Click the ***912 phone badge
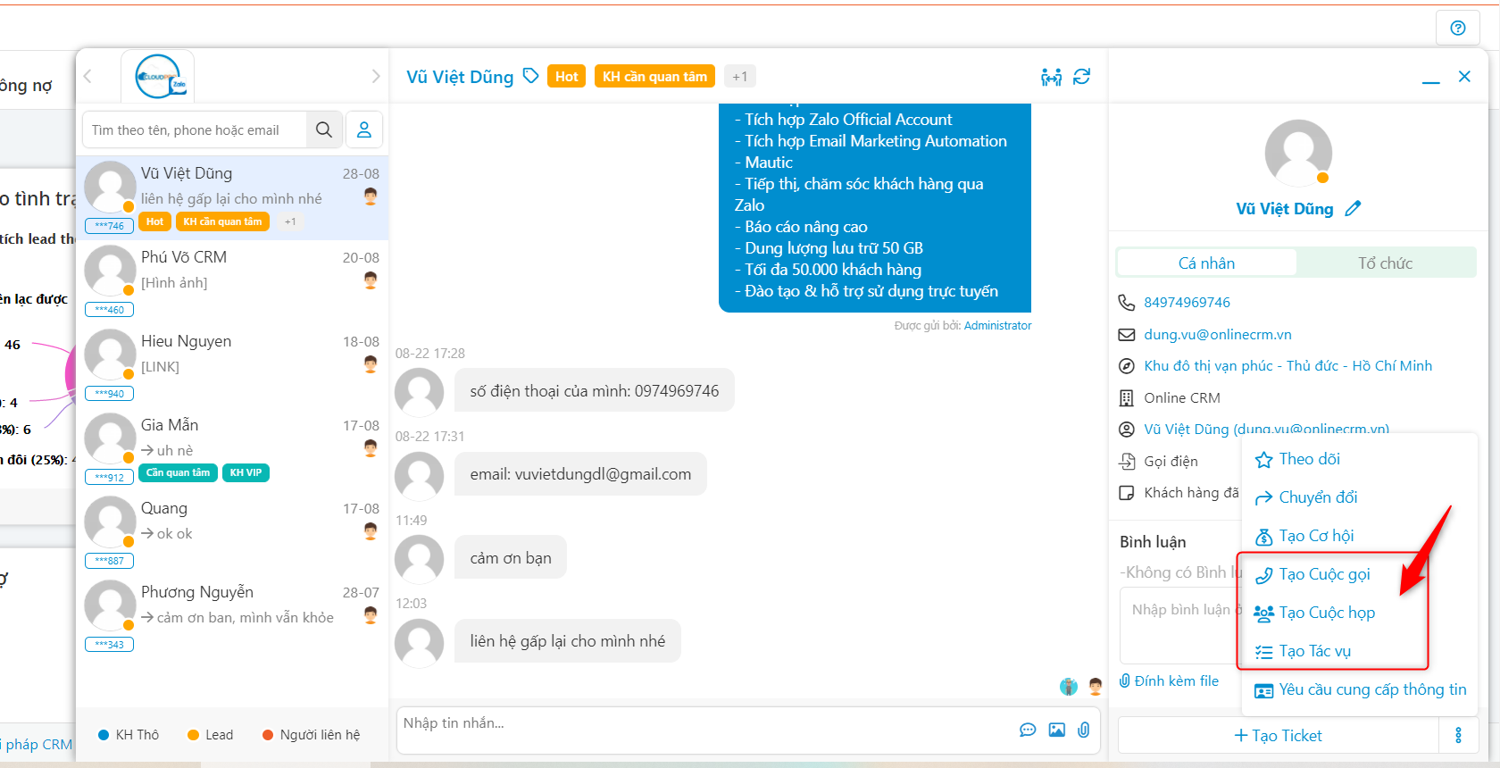The image size is (1500, 768). click(x=109, y=477)
